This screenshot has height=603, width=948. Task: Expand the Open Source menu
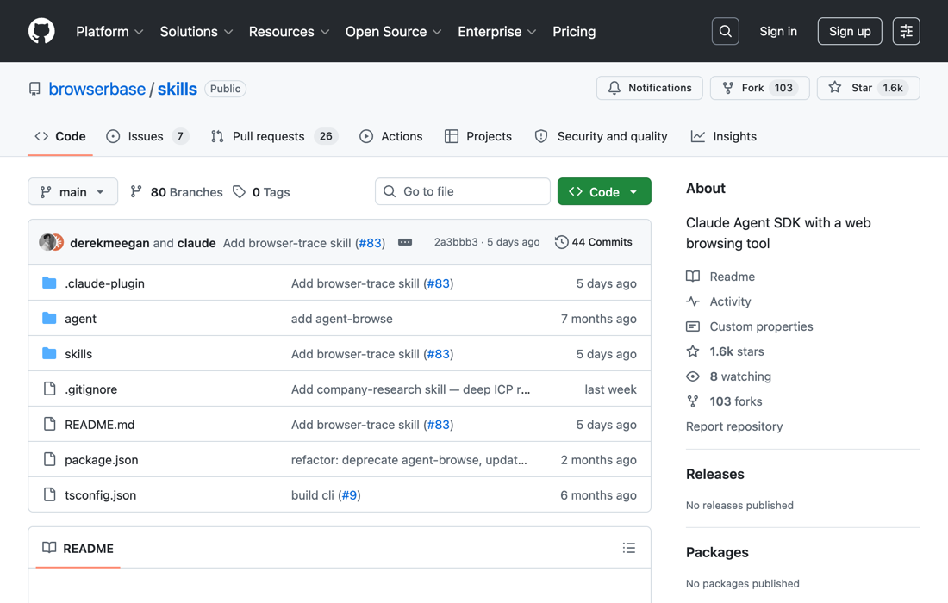[393, 31]
